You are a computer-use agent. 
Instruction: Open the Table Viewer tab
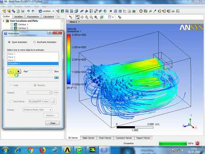(88, 138)
